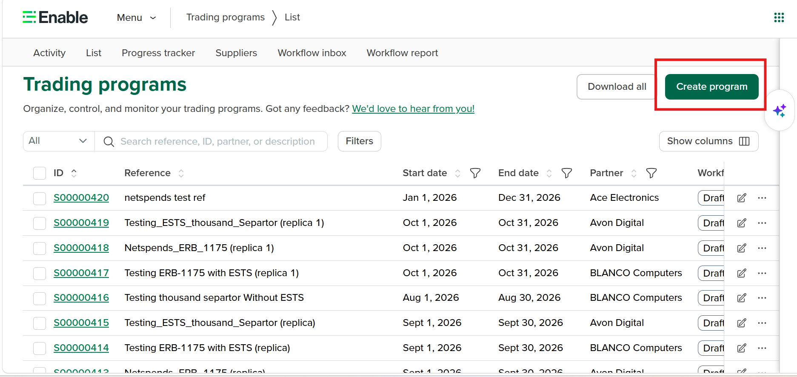Image resolution: width=797 pixels, height=377 pixels.
Task: Check the S00000420 row checkbox
Action: click(40, 198)
